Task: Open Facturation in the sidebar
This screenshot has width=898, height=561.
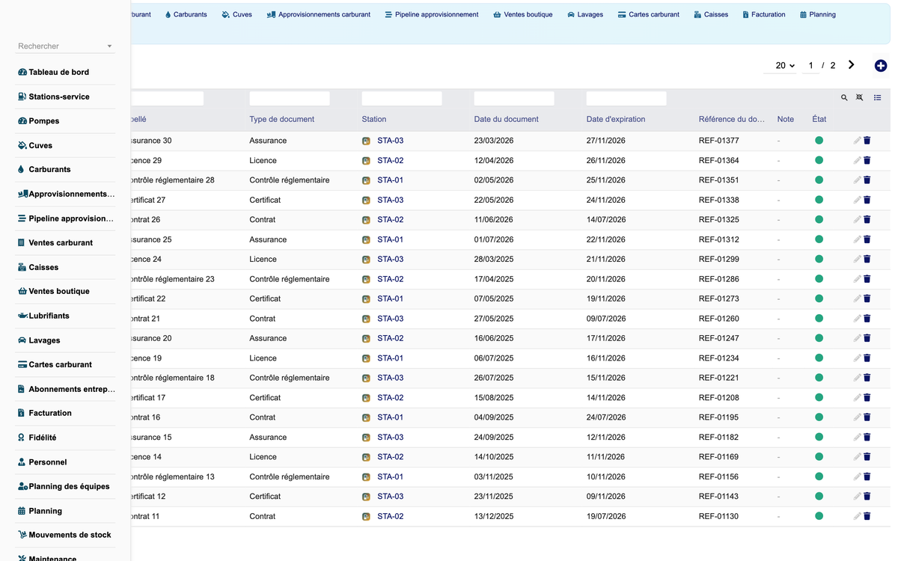Action: point(50,413)
